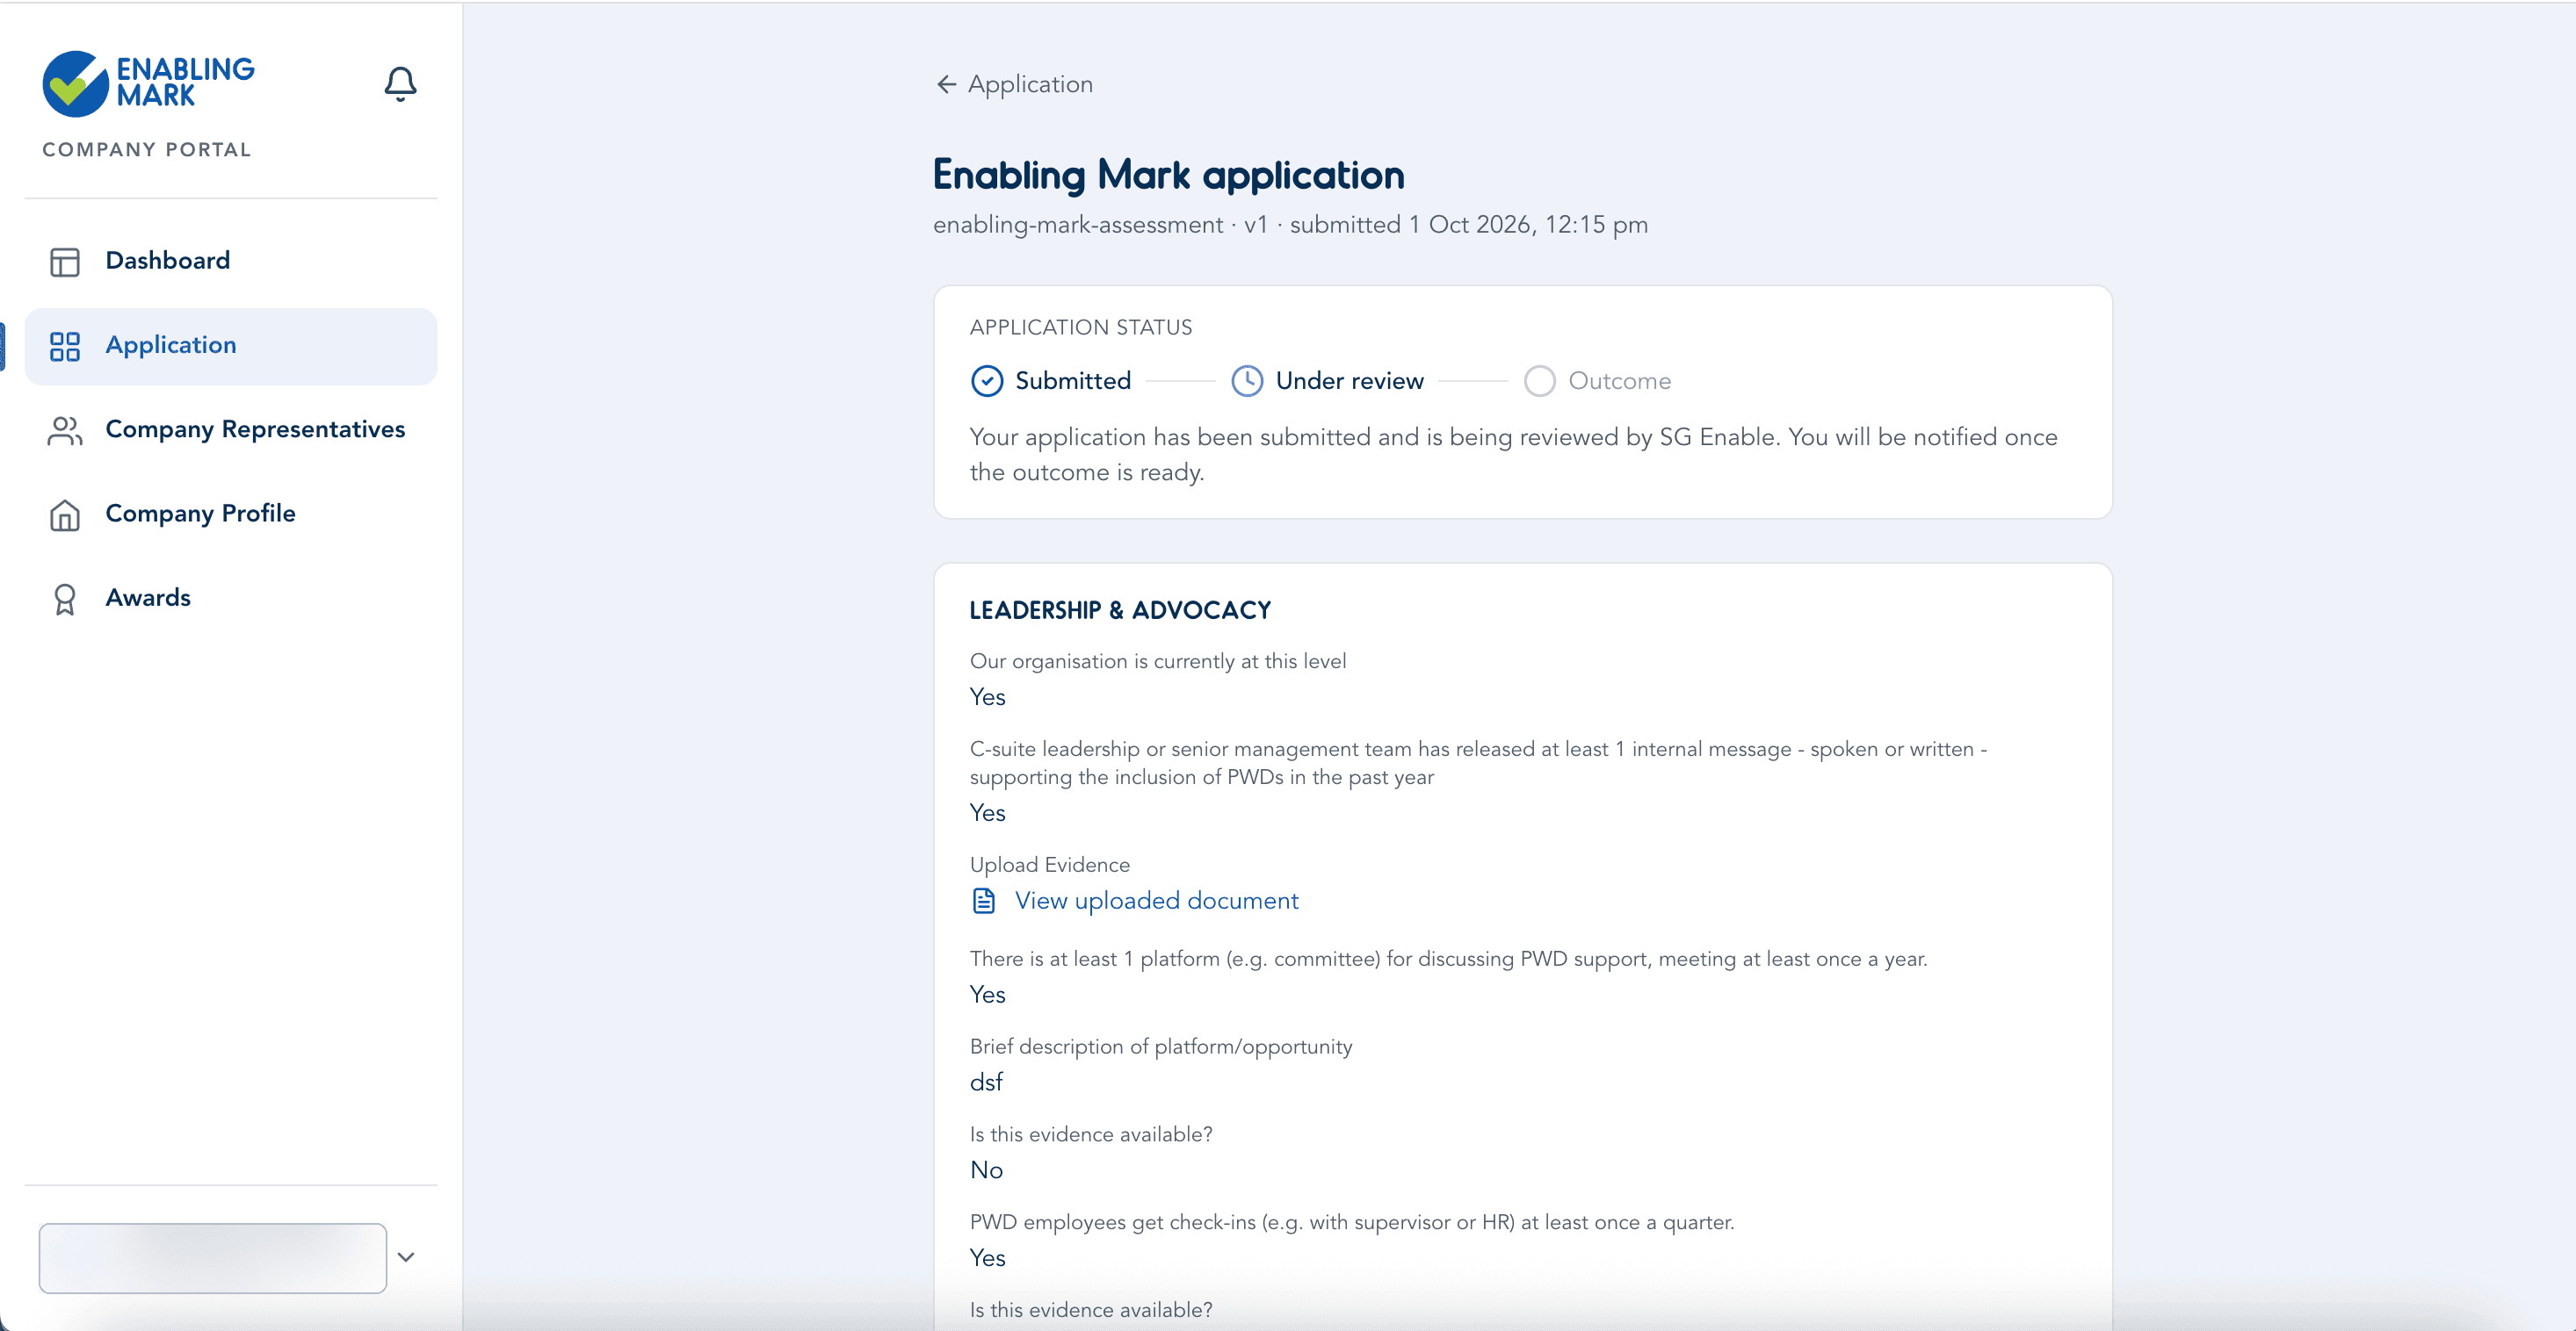Click the COMPANY PORTAL label
2576x1331 pixels.
(147, 150)
